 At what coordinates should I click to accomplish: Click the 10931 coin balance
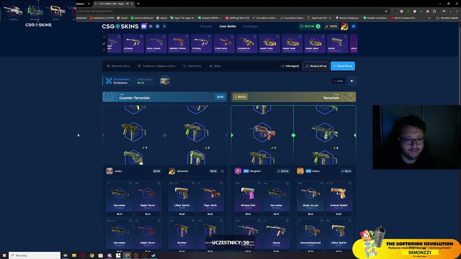click(x=331, y=26)
